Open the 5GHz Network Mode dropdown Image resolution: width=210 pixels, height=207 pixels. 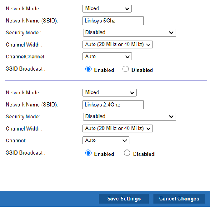[107, 8]
